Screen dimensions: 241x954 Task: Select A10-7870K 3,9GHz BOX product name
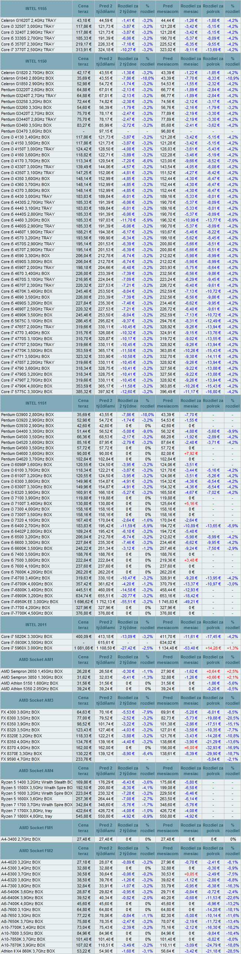(23, 945)
